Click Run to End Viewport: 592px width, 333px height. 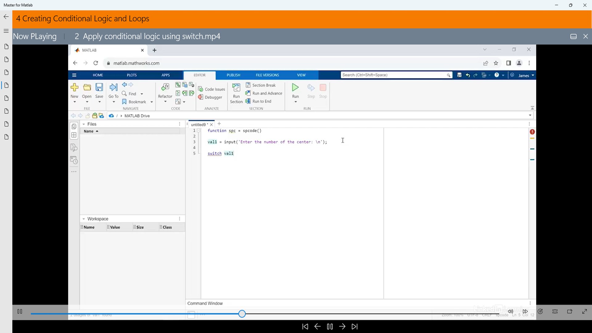[x=259, y=101]
